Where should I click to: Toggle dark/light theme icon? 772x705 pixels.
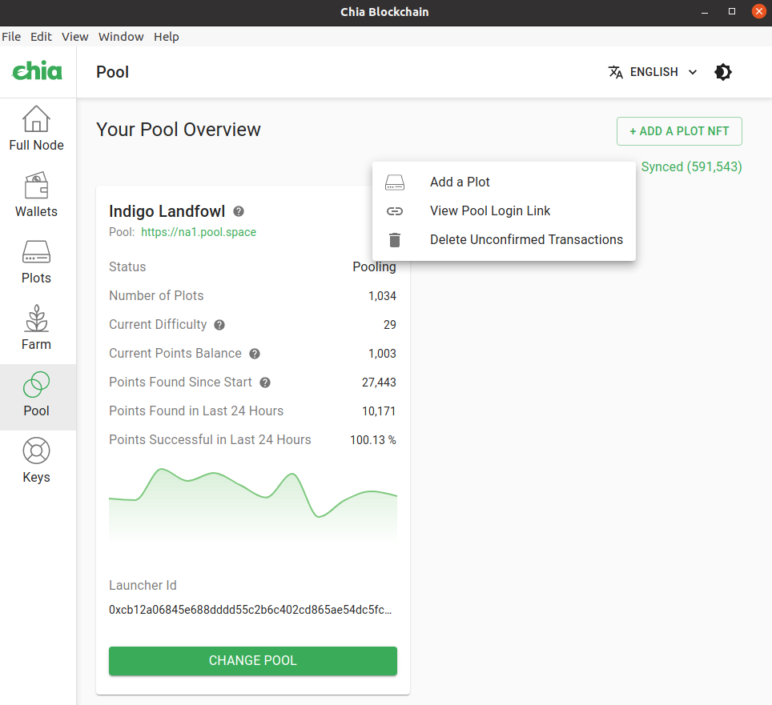click(723, 72)
